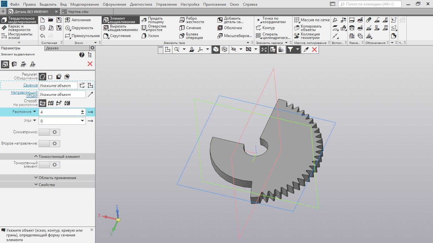Select the Скругление fillet tool
The image size is (433, 243).
(x=117, y=36)
